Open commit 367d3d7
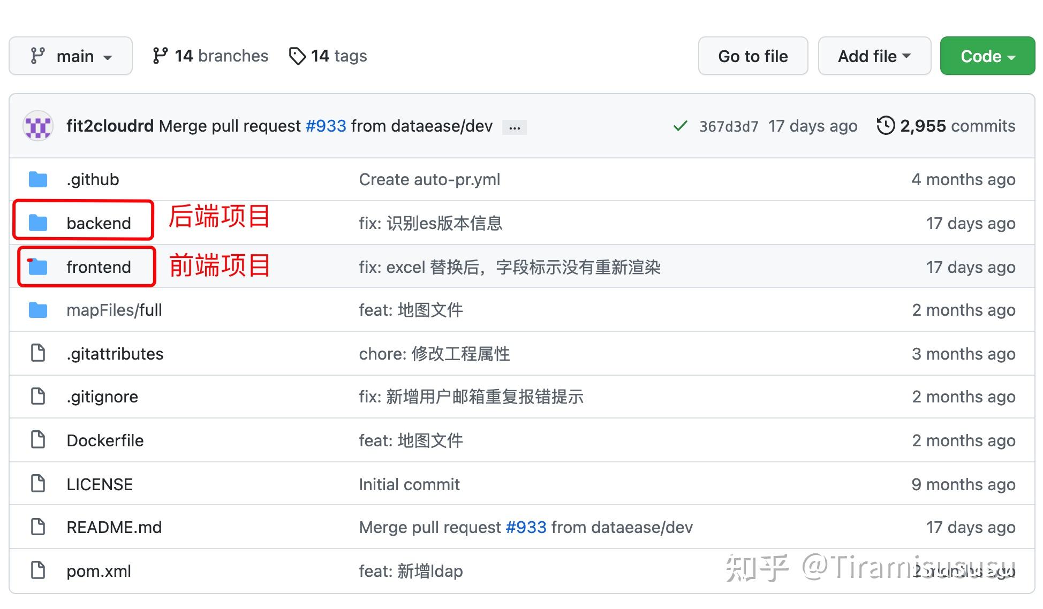Screen dimensions: 1043x609 coord(729,126)
